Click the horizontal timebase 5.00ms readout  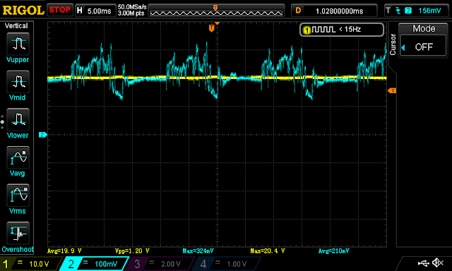click(x=95, y=11)
